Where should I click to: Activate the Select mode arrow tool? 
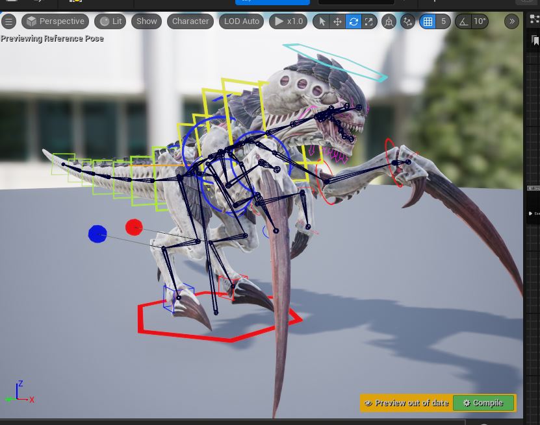click(322, 21)
